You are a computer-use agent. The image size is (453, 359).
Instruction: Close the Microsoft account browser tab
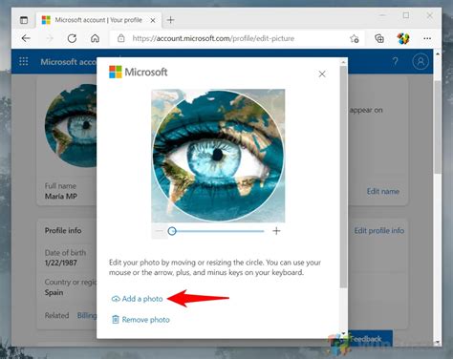point(153,20)
